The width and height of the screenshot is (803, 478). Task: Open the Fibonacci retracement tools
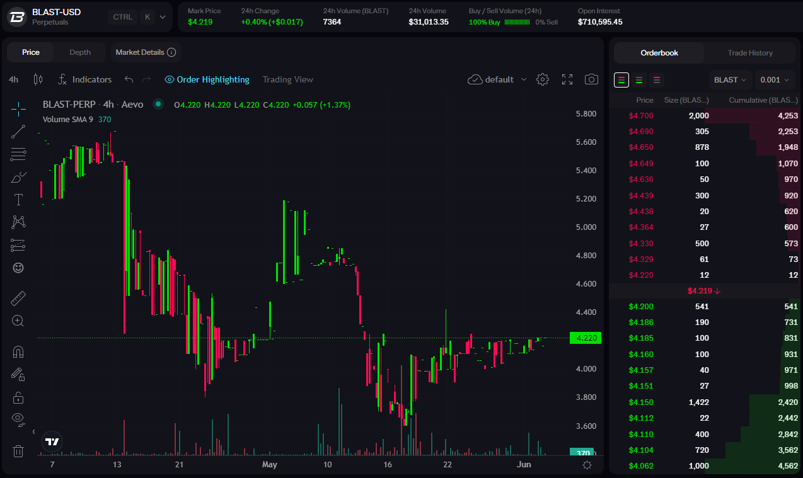(18, 154)
